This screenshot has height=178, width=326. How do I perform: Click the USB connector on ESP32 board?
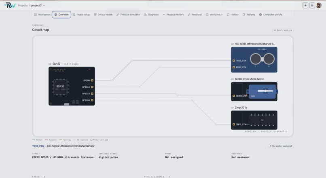click(66, 104)
